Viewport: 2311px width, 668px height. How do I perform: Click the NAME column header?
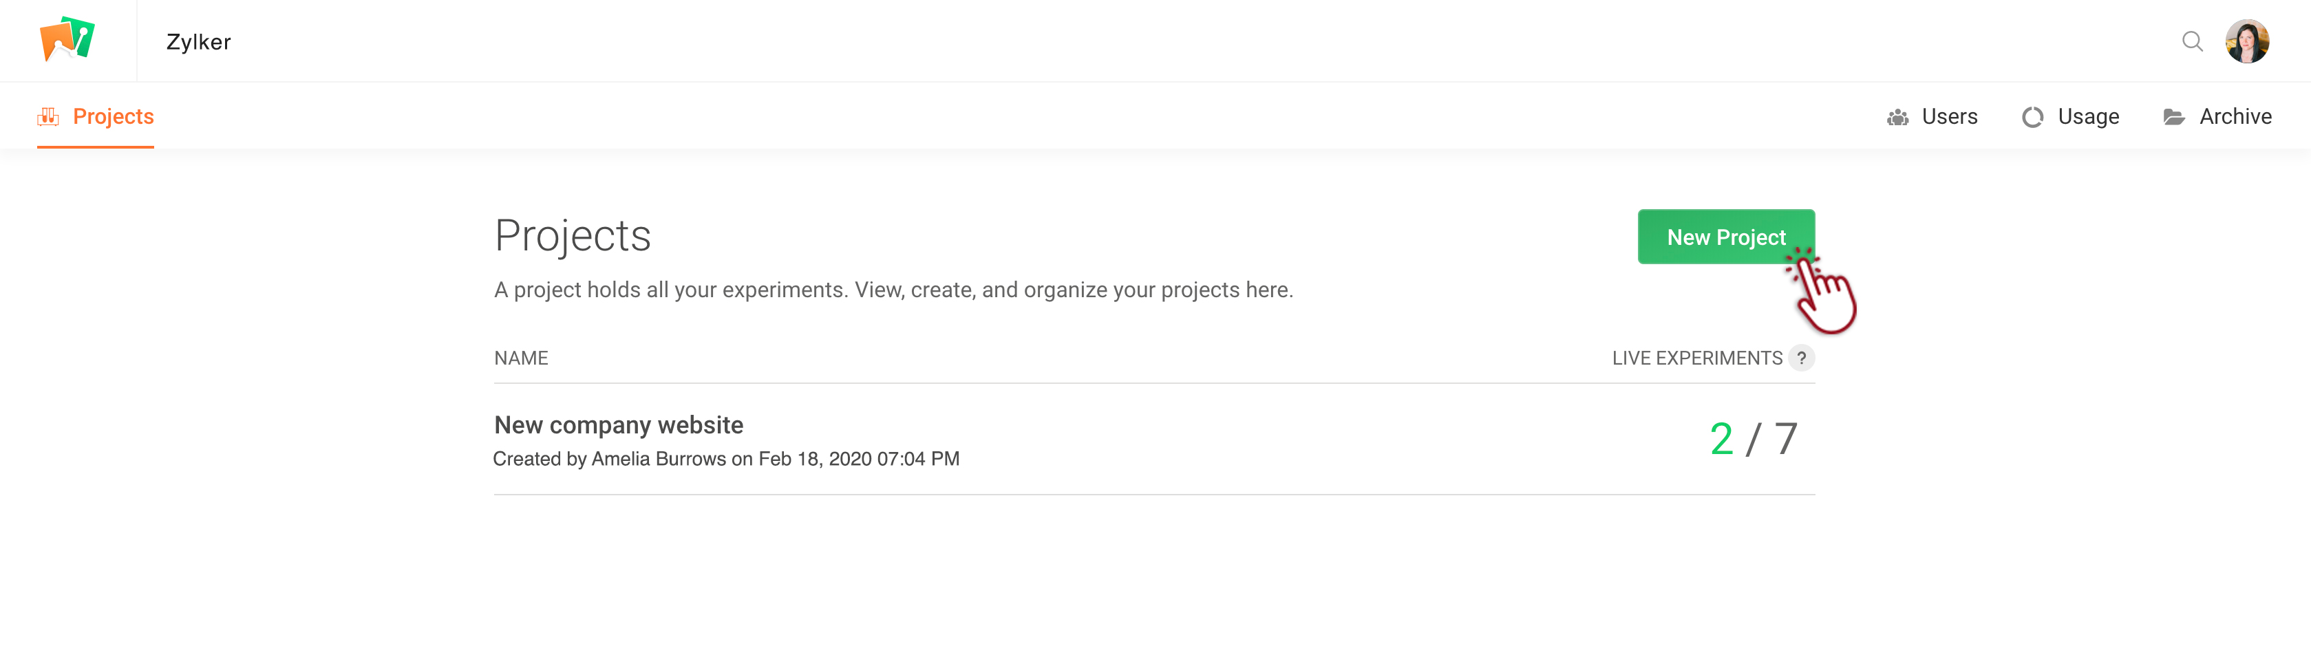coord(520,358)
